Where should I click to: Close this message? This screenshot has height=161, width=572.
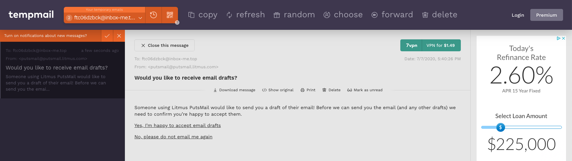coord(165,45)
